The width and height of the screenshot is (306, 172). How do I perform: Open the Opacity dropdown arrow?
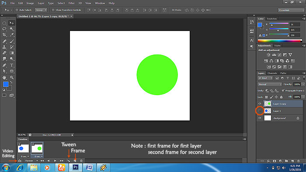pyautogui.click(x=303, y=84)
